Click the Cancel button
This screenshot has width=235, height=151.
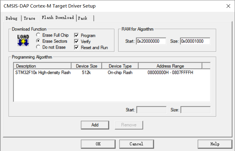137,144
